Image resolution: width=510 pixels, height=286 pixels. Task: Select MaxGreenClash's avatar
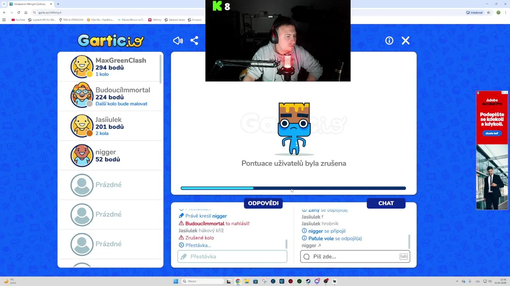[82, 66]
